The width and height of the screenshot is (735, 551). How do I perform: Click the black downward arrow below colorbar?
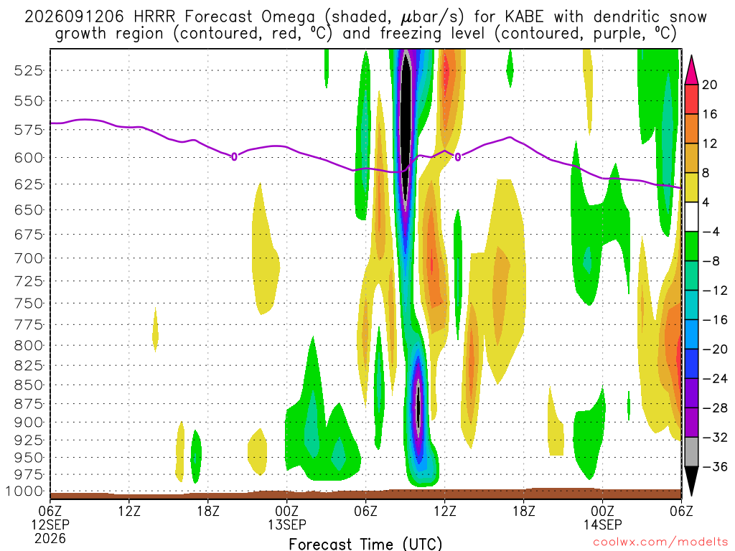[691, 481]
